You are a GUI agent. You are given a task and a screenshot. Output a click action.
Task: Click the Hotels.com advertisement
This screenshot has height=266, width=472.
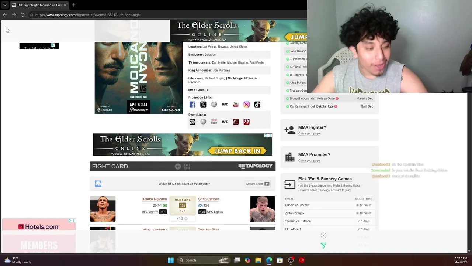(39, 235)
